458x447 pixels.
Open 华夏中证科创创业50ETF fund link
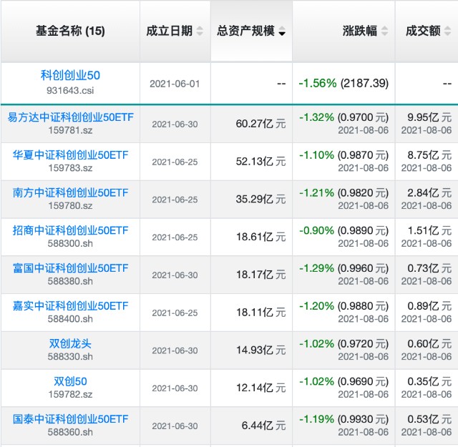[70, 154]
